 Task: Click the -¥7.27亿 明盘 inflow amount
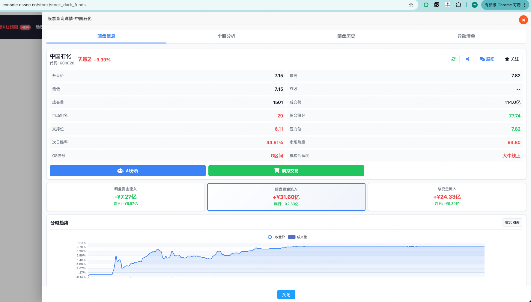click(126, 197)
